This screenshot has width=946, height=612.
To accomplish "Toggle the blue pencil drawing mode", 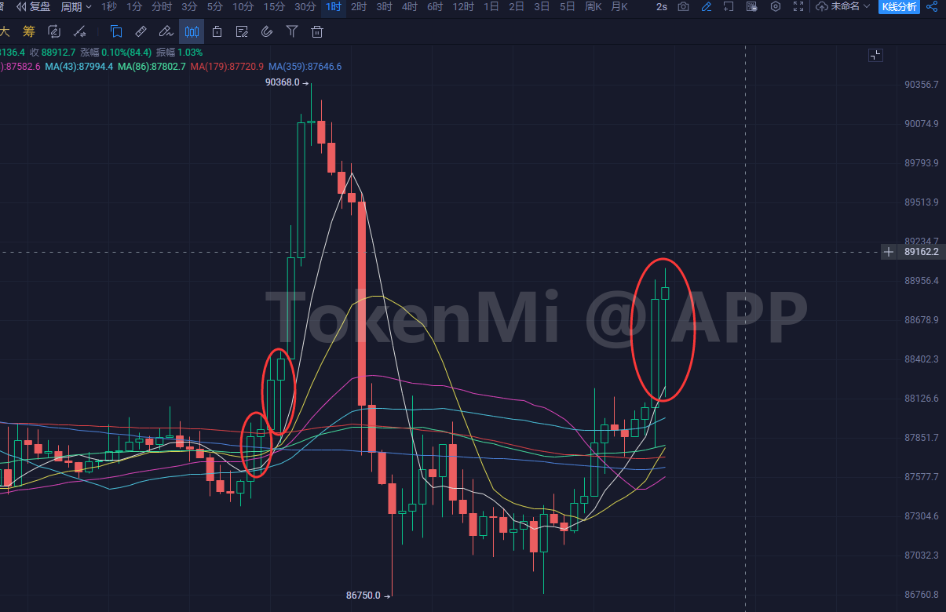I will (707, 7).
